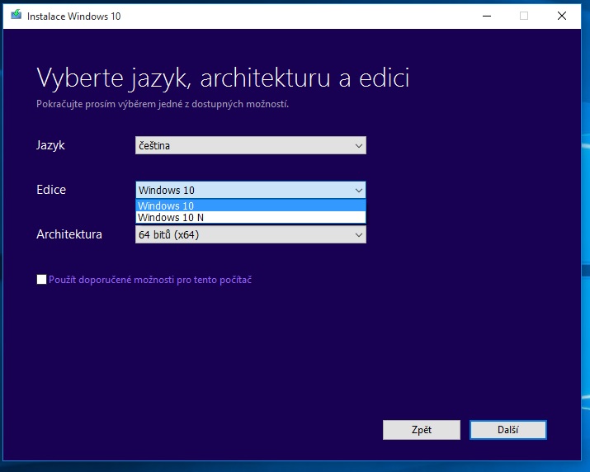The width and height of the screenshot is (590, 472).
Task: Click the Architektura label
Action: pos(69,234)
